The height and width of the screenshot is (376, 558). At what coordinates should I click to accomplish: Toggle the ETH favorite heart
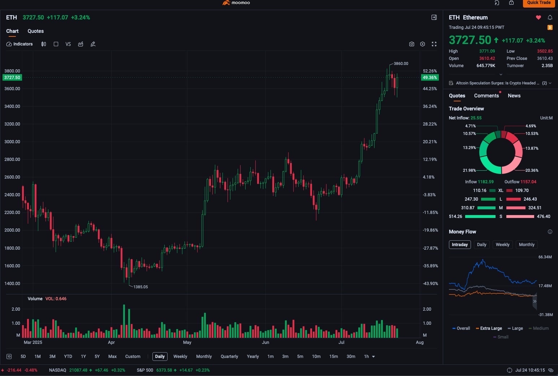click(x=538, y=17)
